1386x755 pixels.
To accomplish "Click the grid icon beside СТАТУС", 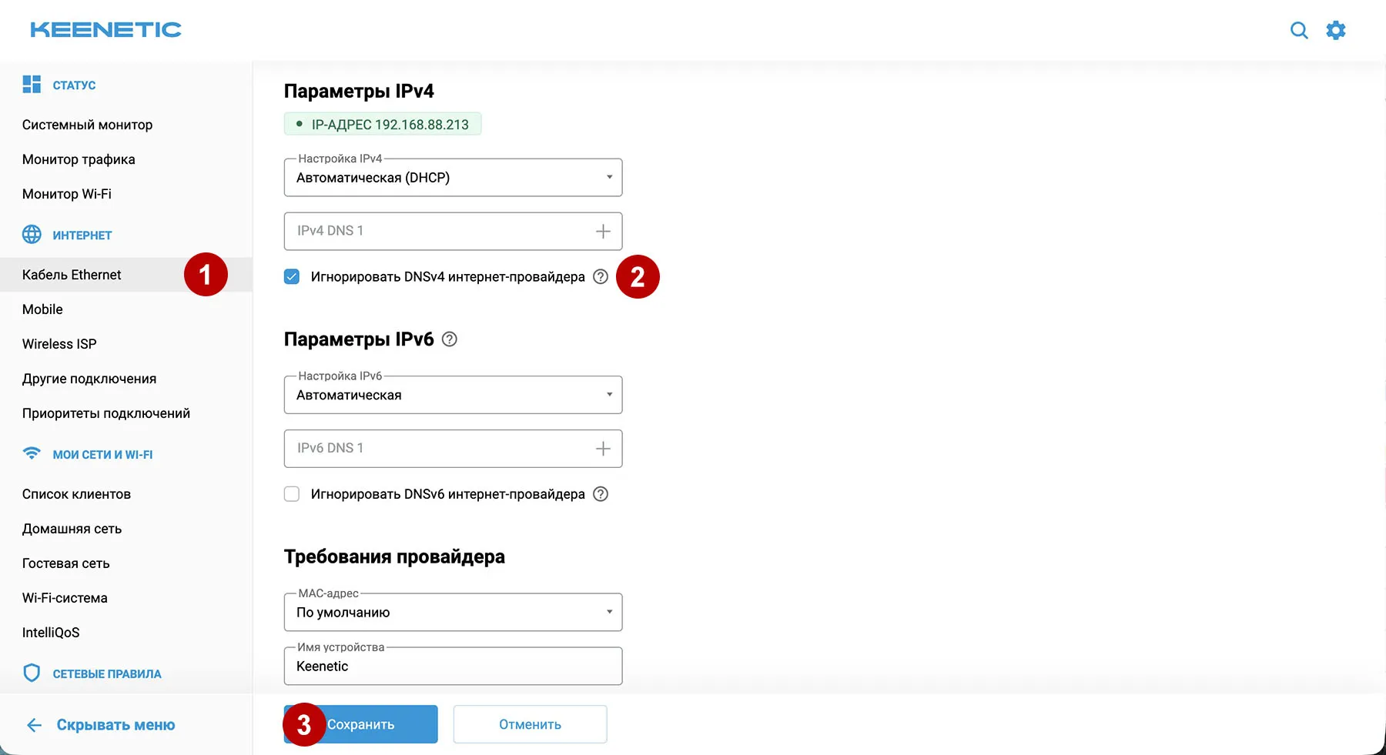I will click(32, 84).
